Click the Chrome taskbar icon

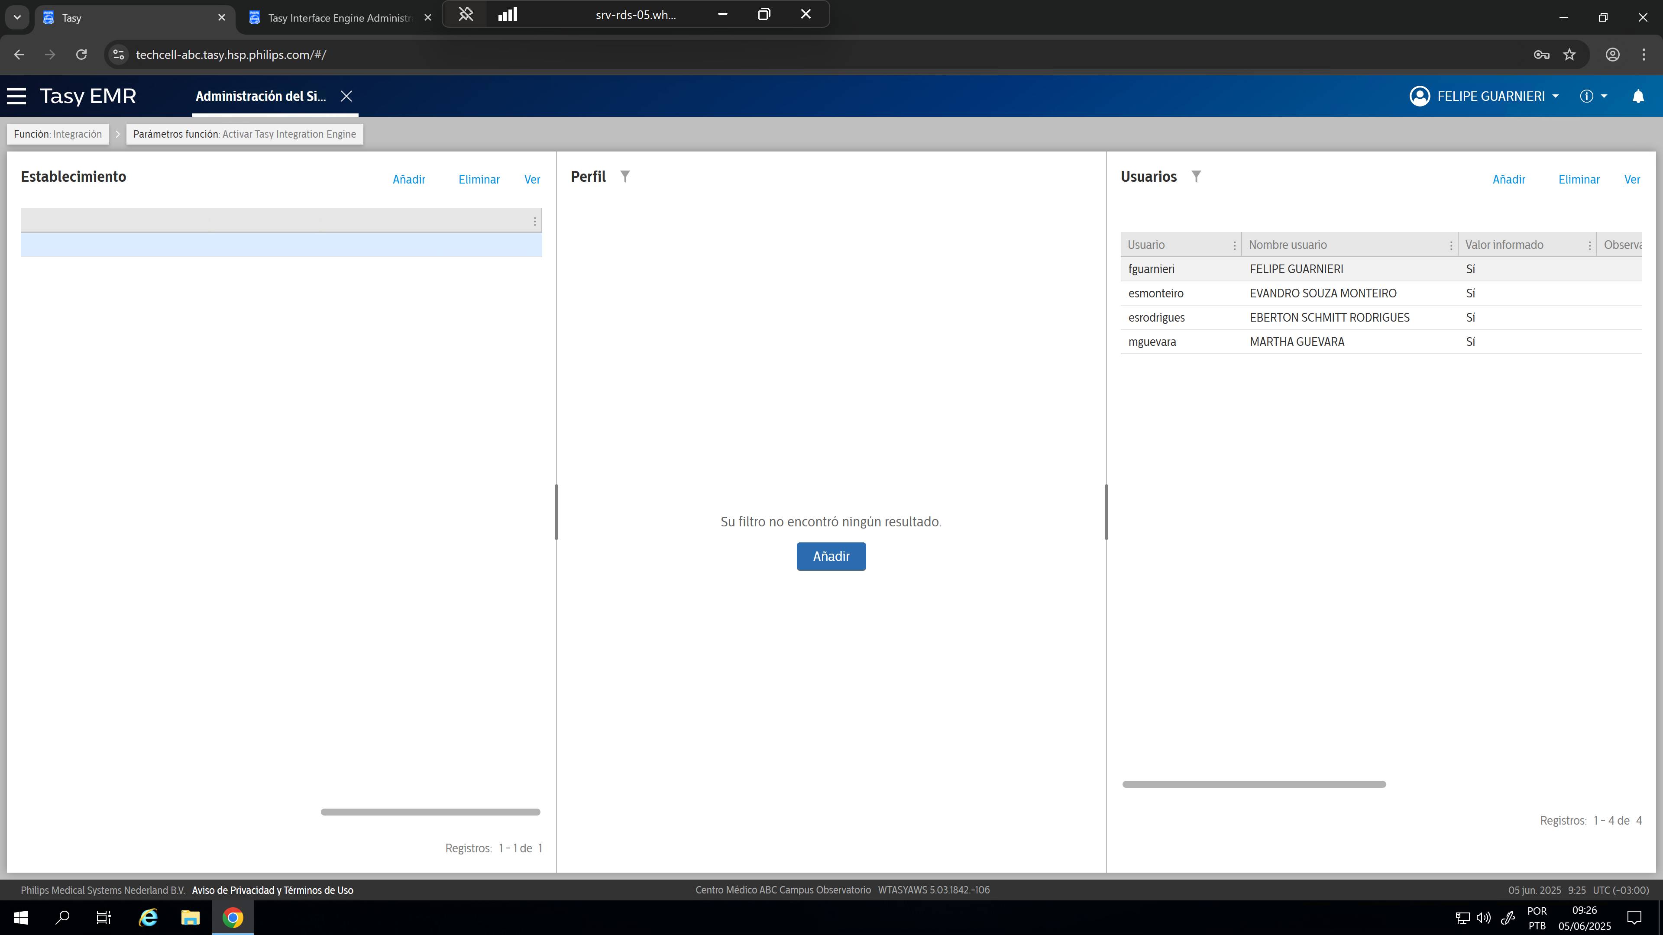click(x=233, y=918)
